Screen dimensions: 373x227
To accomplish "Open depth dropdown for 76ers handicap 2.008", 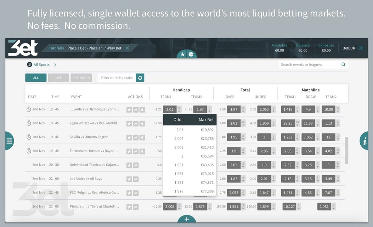I will coord(179,206).
